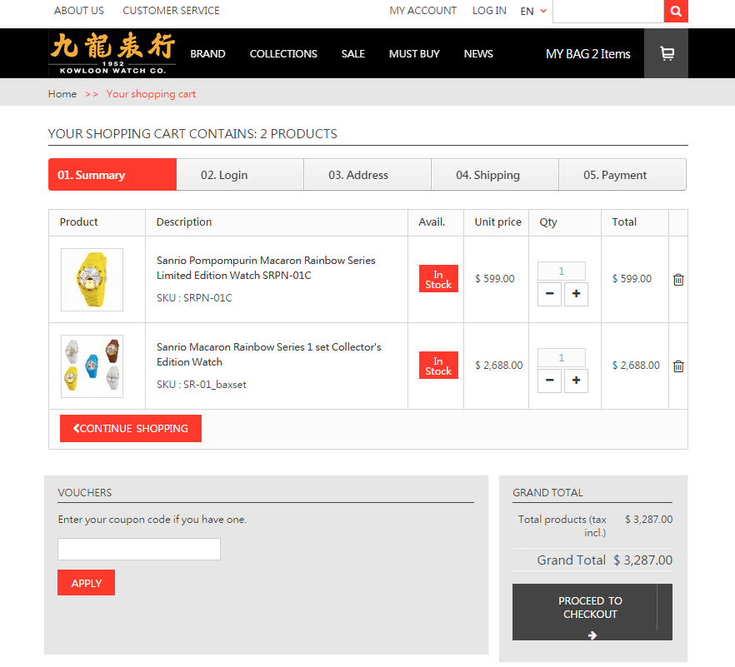Click the search magnifier icon button

pyautogui.click(x=676, y=12)
